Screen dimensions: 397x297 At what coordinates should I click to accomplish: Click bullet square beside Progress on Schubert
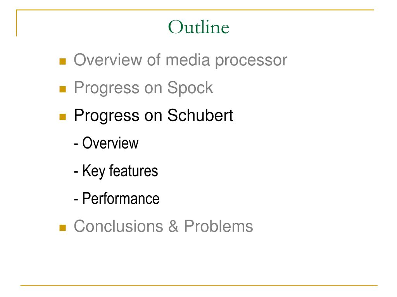click(x=62, y=117)
